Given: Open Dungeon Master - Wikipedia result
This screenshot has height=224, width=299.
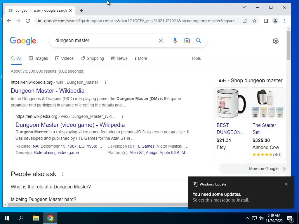Looking at the screenshot, I should 48,91.
